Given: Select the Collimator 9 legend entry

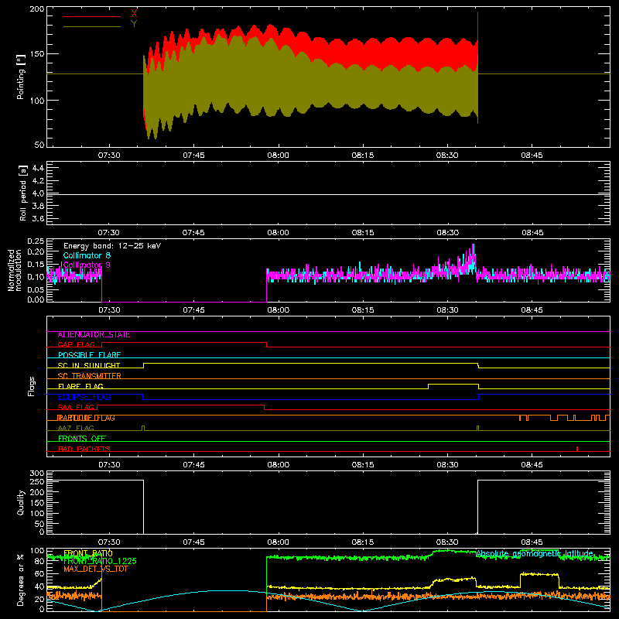Looking at the screenshot, I should (87, 265).
